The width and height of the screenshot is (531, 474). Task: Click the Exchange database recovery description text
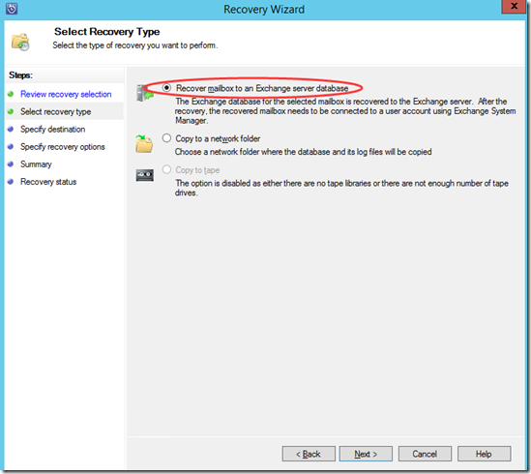pyautogui.click(x=345, y=111)
